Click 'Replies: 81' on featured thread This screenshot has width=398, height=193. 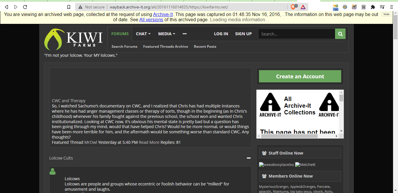pyautogui.click(x=170, y=142)
